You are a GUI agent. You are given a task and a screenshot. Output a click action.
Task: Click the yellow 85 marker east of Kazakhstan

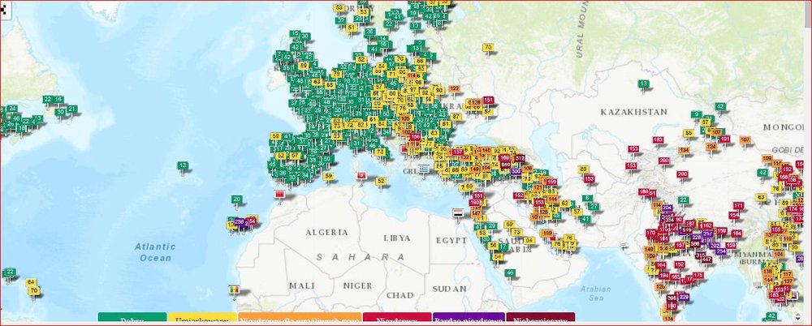pos(689,133)
